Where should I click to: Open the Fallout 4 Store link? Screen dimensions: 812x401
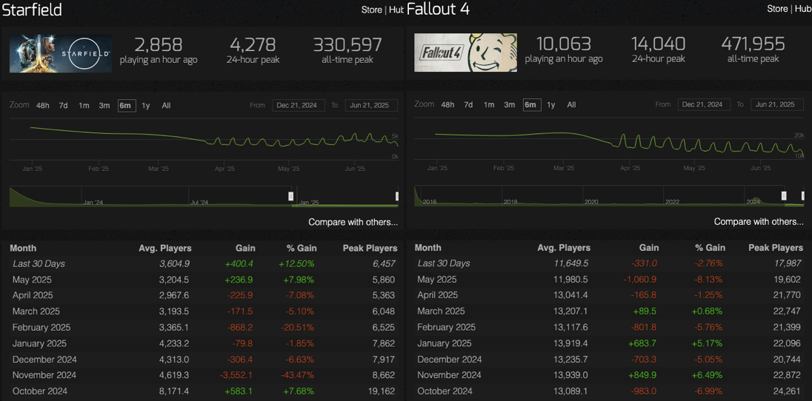(777, 9)
